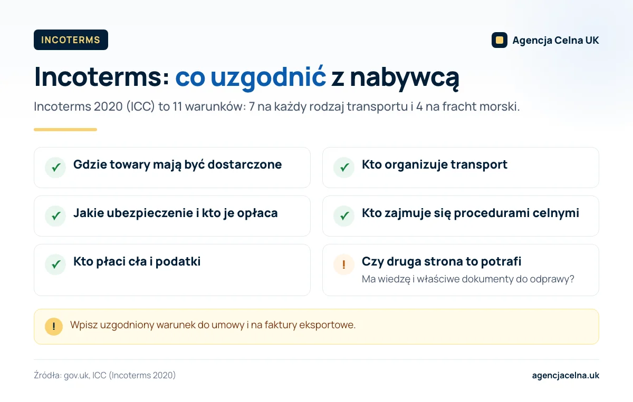Screen dimensions: 633x402
Task: Open the agencjacelna.uk link
Action: pyautogui.click(x=565, y=376)
